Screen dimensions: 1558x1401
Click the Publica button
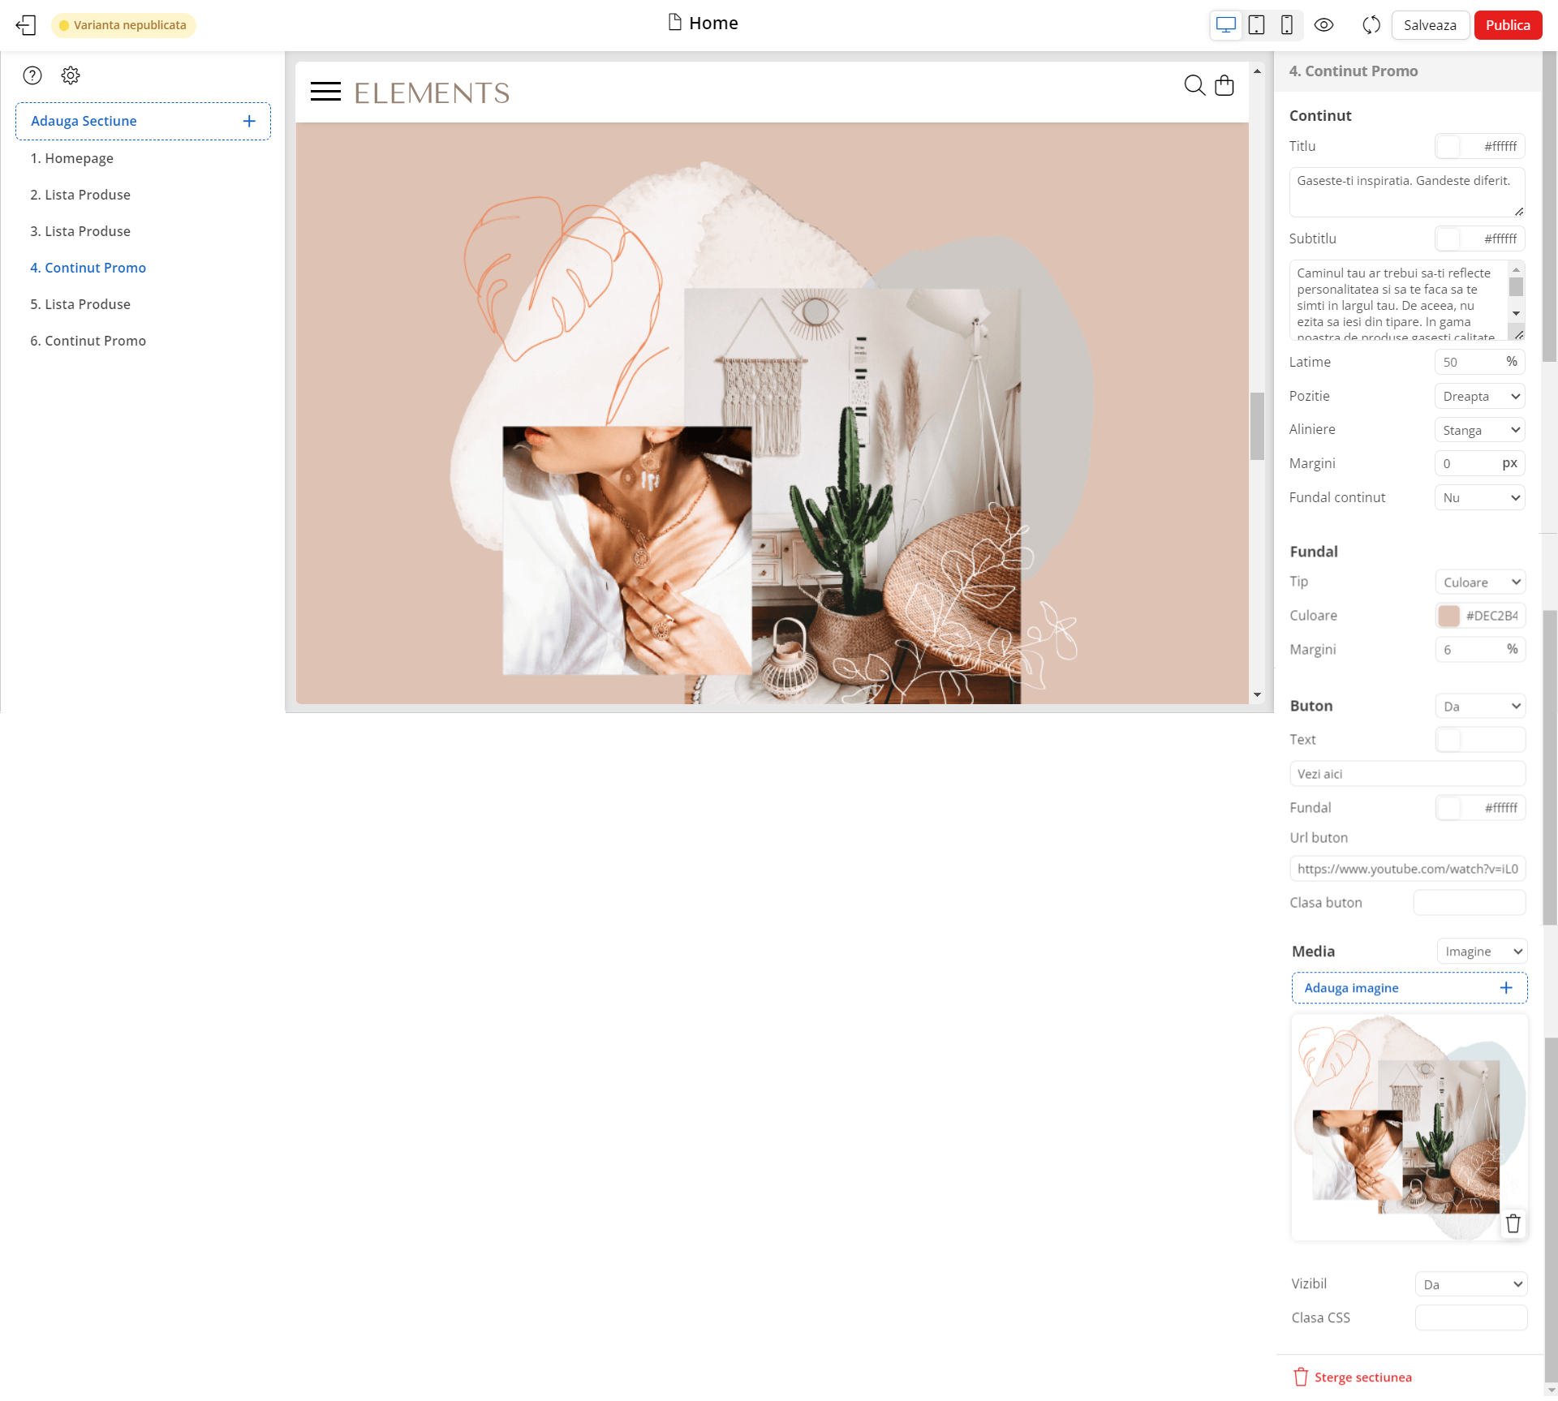coord(1507,25)
